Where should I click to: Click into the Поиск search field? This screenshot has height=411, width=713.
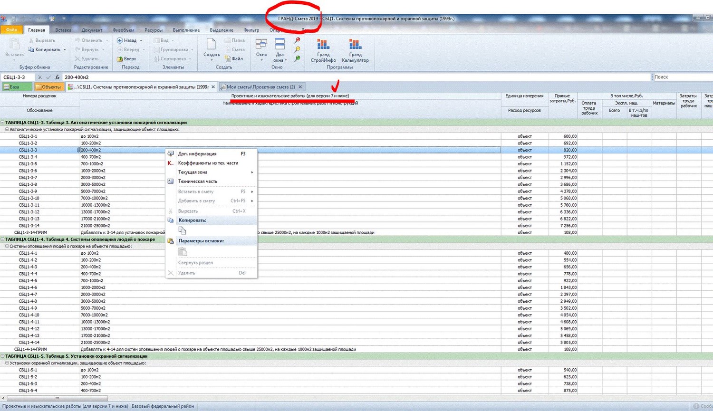point(682,77)
